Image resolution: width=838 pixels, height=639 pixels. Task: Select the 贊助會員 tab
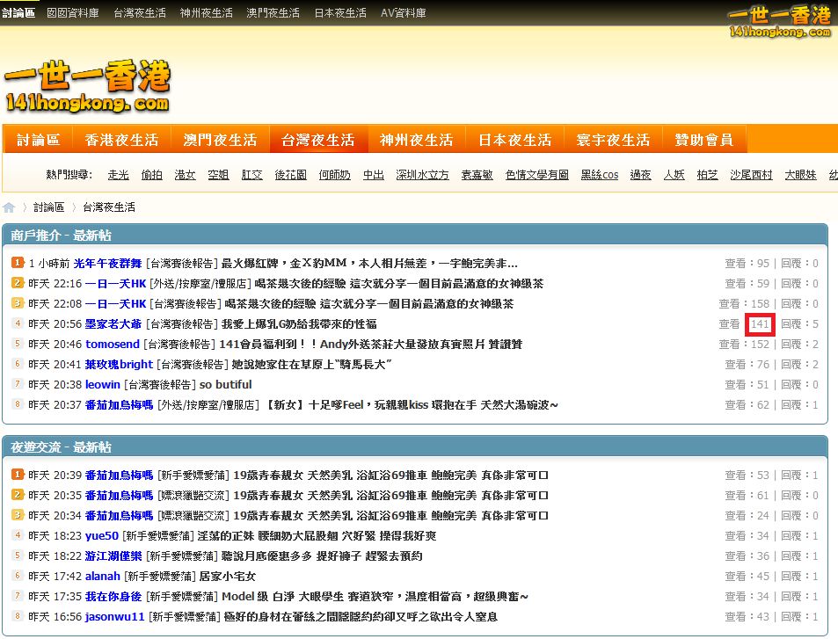(703, 140)
